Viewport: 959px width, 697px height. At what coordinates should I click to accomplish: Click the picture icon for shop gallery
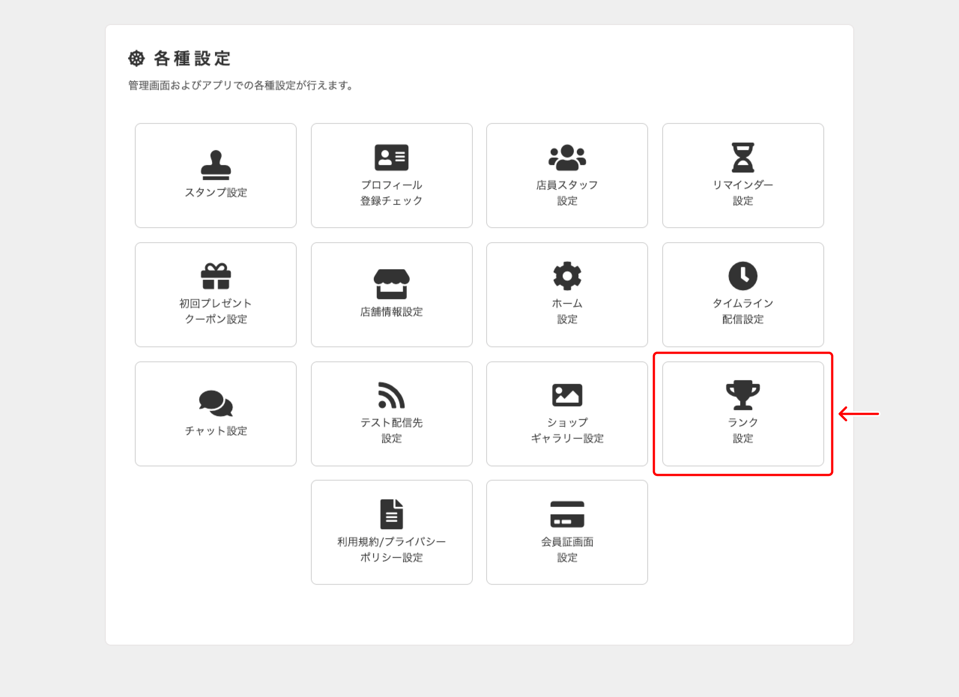(x=567, y=395)
